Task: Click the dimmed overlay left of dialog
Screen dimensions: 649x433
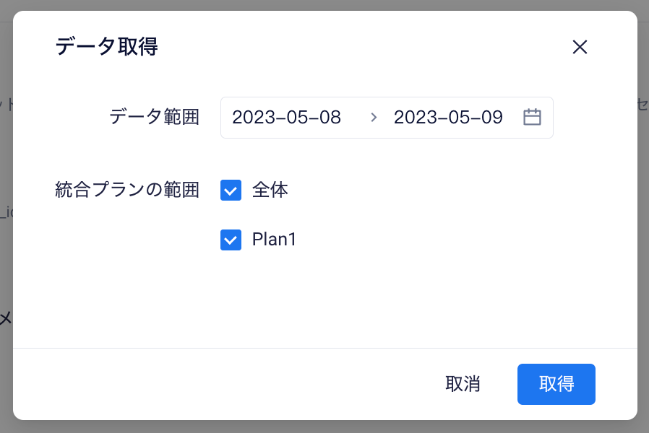Action: click(6, 216)
